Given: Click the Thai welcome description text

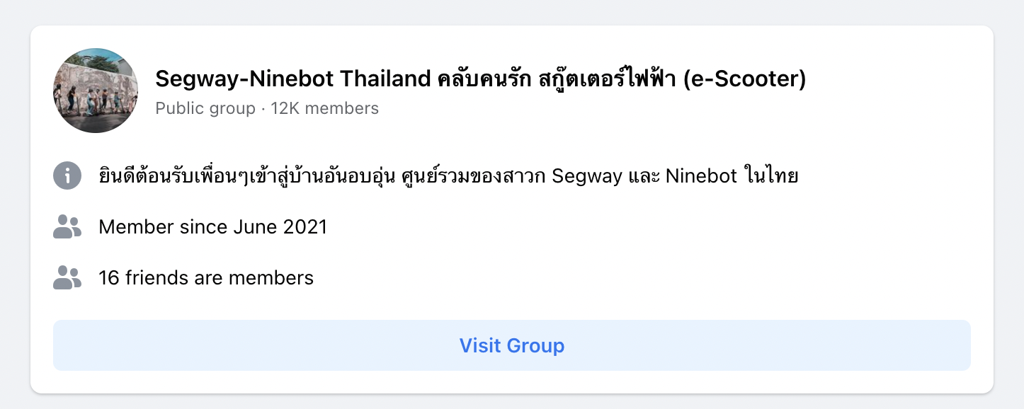Looking at the screenshot, I should click(448, 175).
